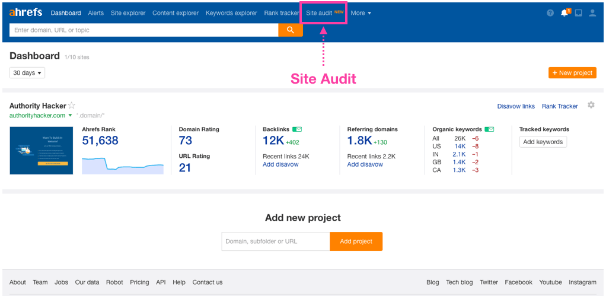Open Contact us footer link
The image size is (606, 296).
(208, 282)
